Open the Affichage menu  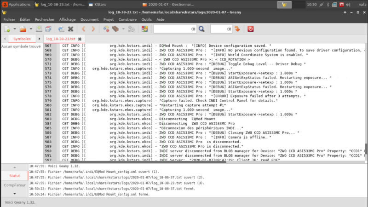(67, 19)
